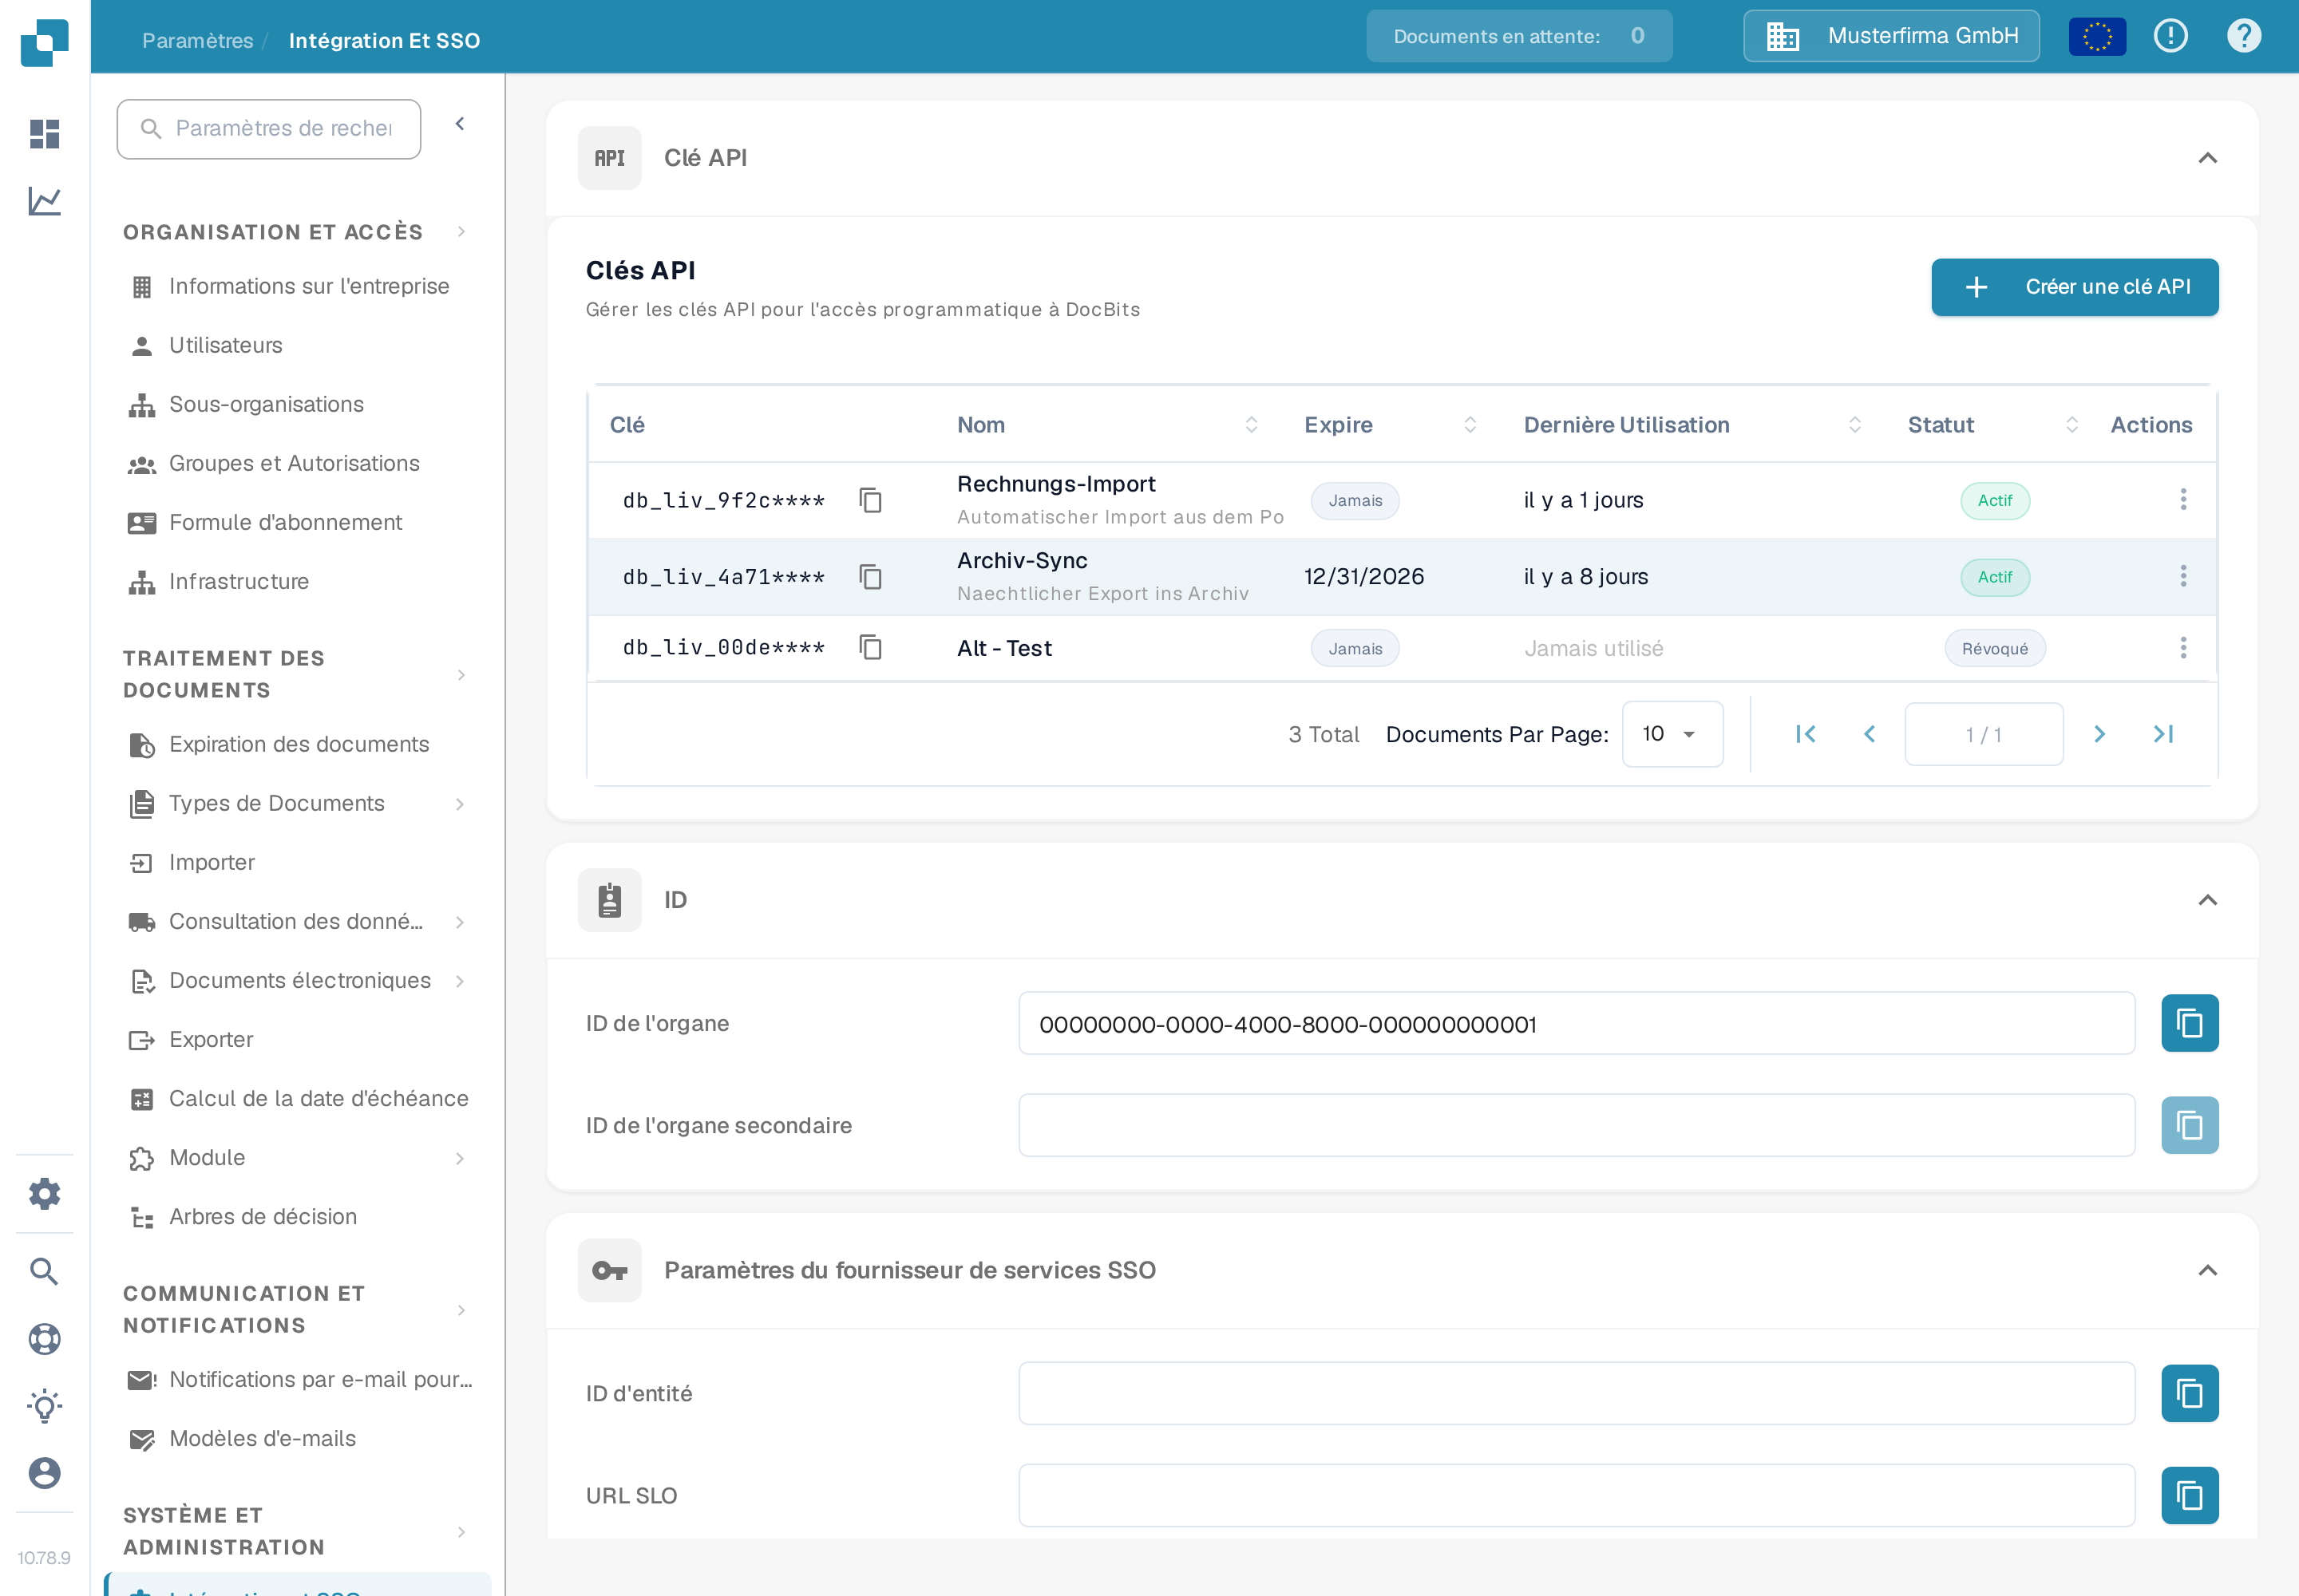
Task: Click Créer une clé API button
Action: coord(2074,287)
